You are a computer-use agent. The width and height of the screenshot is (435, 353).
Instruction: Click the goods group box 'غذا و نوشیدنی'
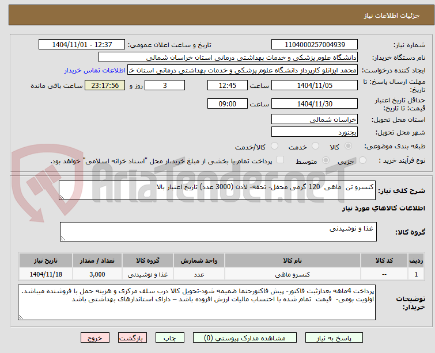[x=218, y=232]
